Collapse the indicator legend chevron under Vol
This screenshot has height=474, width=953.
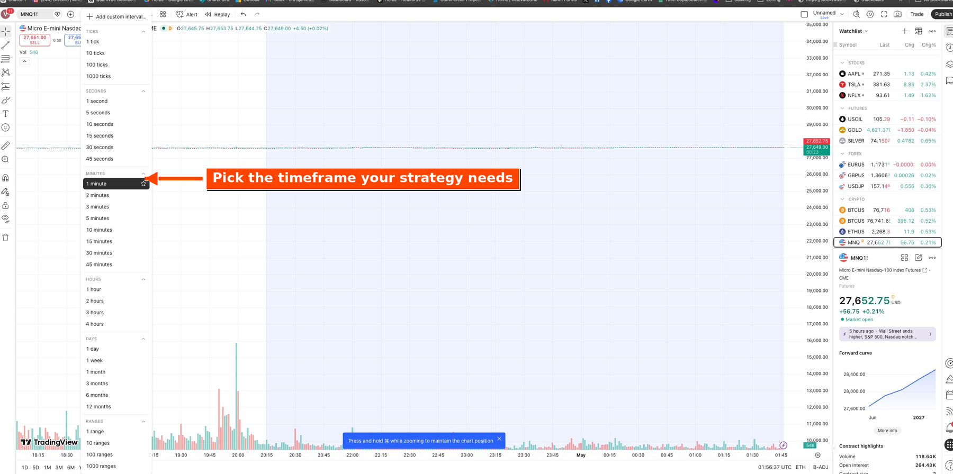[24, 61]
